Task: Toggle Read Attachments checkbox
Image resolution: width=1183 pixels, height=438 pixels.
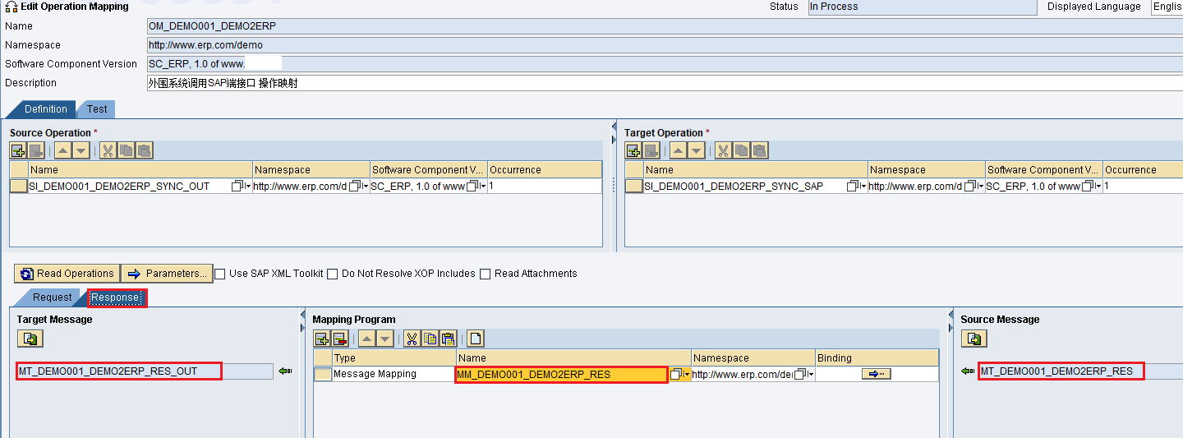Action: [x=486, y=274]
